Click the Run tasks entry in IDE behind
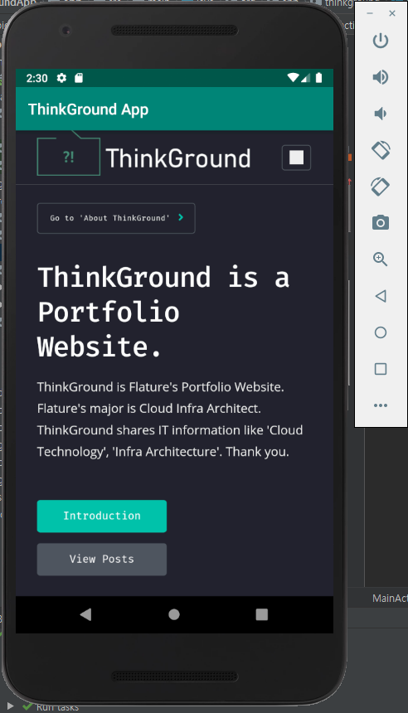408x713 pixels. pos(57,707)
